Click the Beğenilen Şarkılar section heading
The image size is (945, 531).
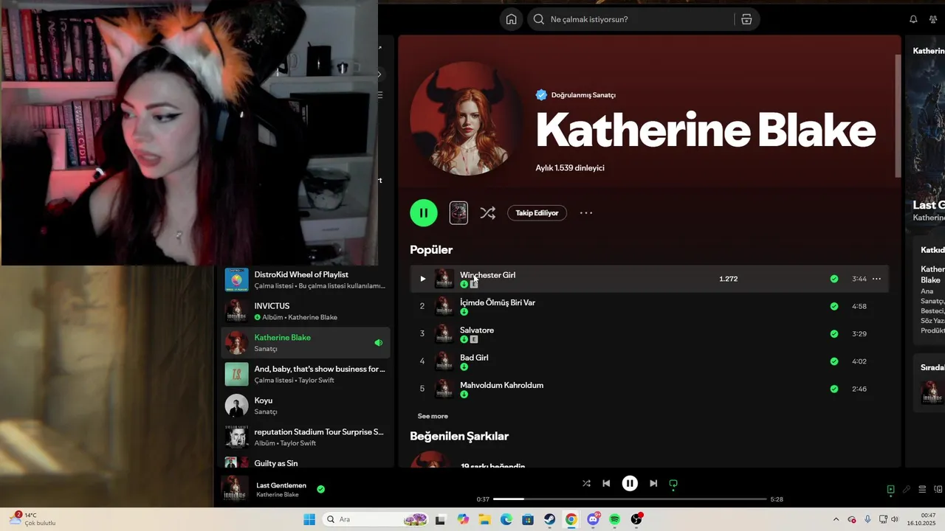(459, 437)
